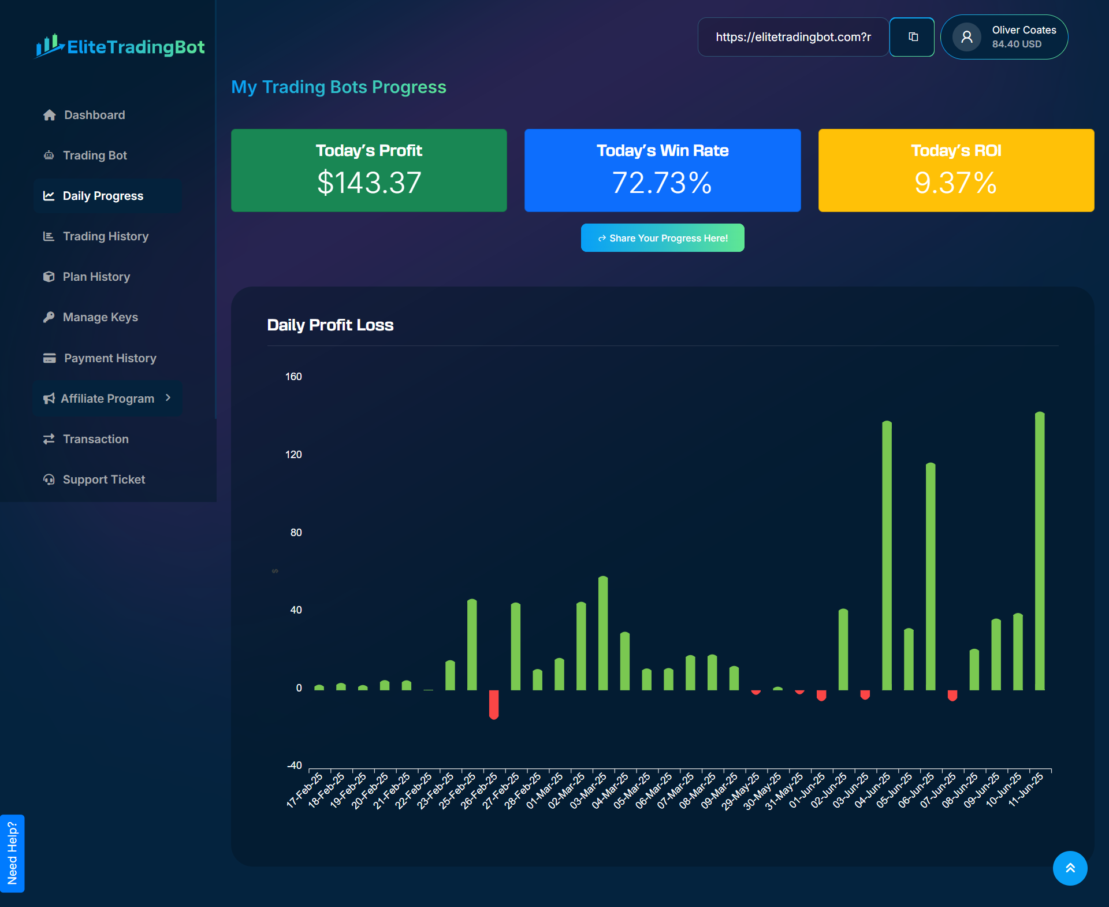Open the Need Help side tab
1109x907 pixels.
(12, 853)
